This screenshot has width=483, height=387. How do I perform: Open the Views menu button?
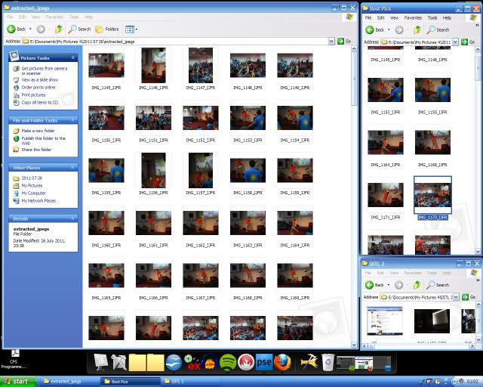tap(131, 29)
